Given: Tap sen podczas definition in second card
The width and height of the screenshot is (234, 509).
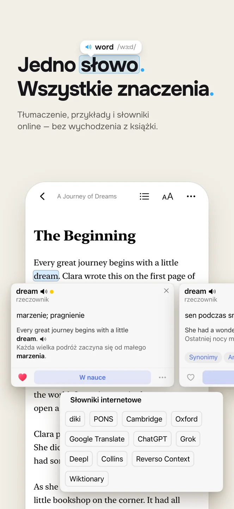Looking at the screenshot, I should tap(209, 315).
